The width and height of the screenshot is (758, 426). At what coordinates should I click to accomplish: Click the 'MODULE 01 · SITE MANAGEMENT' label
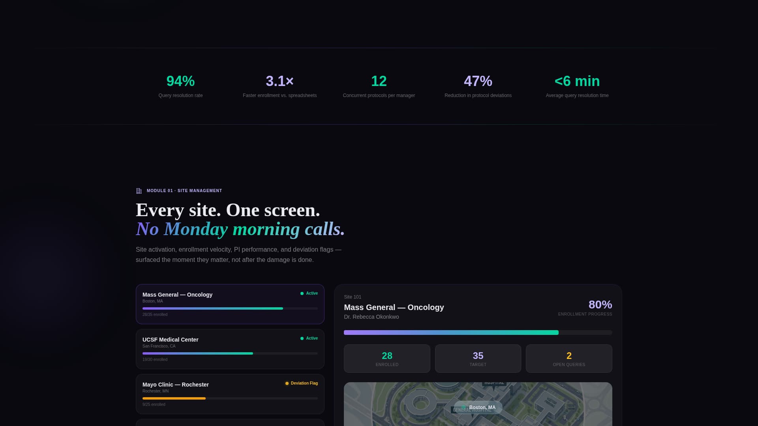(184, 191)
